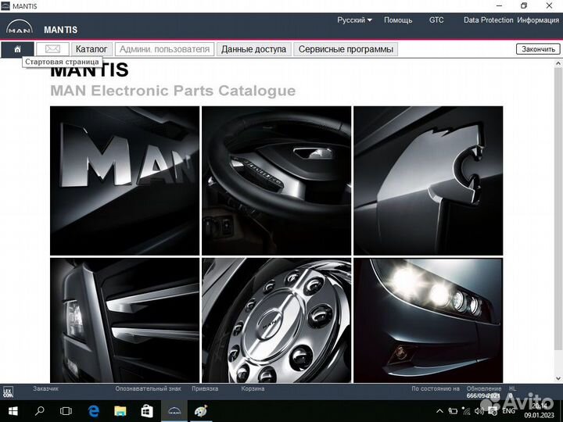This screenshot has height=422, width=563.
Task: Open the Data Protection link
Action: [488, 20]
